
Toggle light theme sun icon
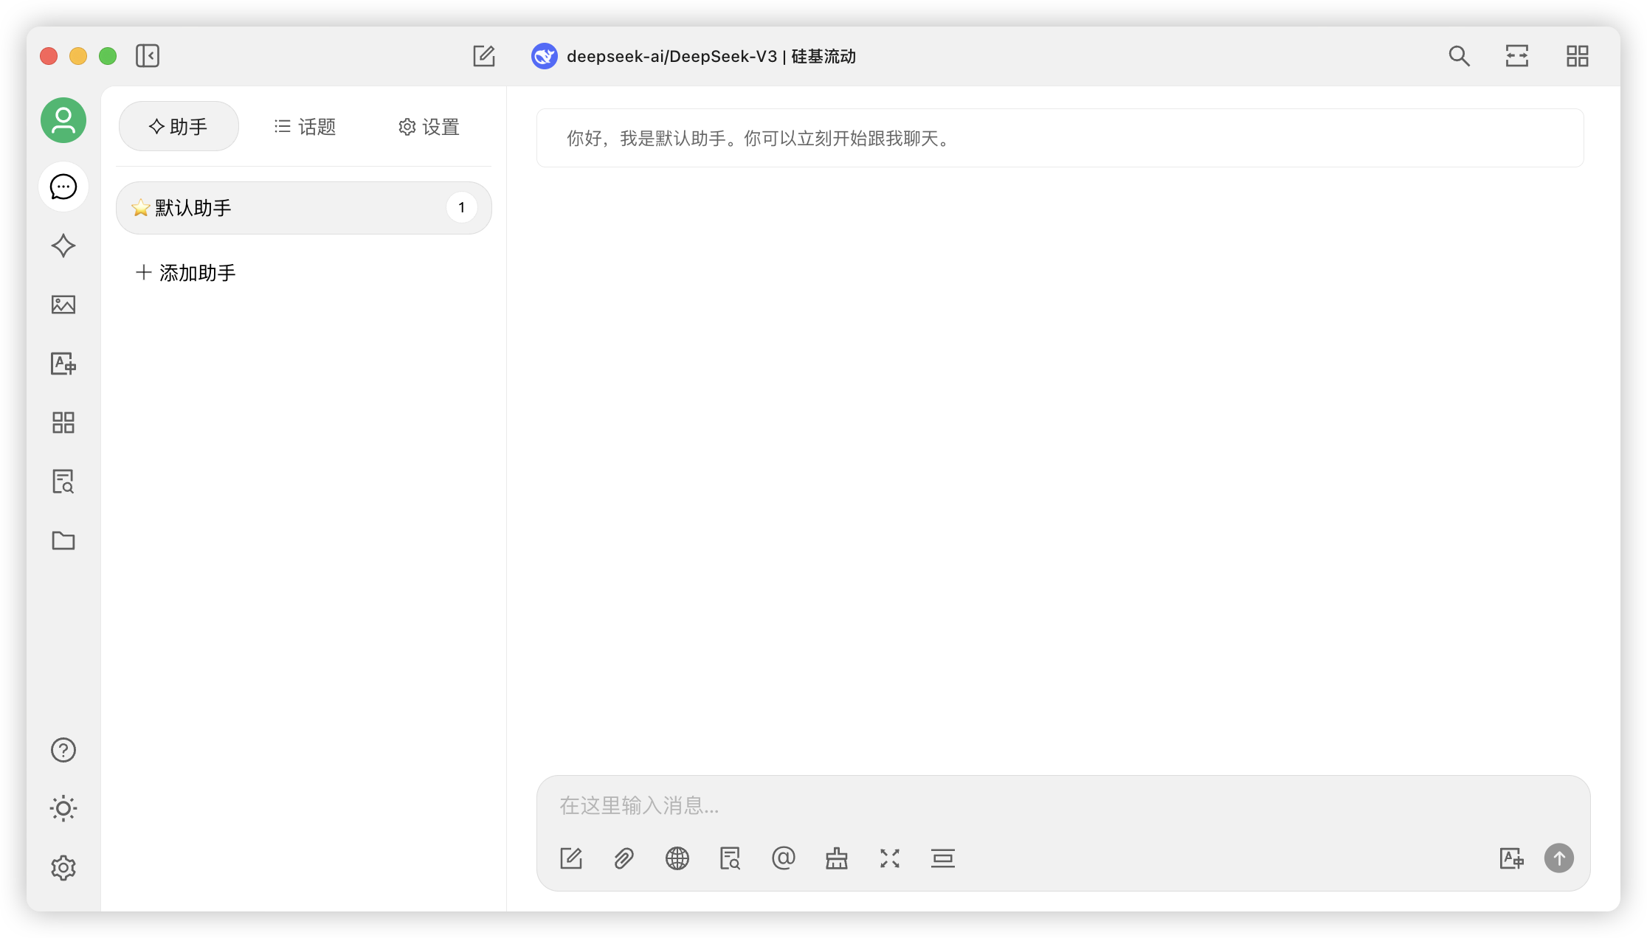[x=63, y=809]
